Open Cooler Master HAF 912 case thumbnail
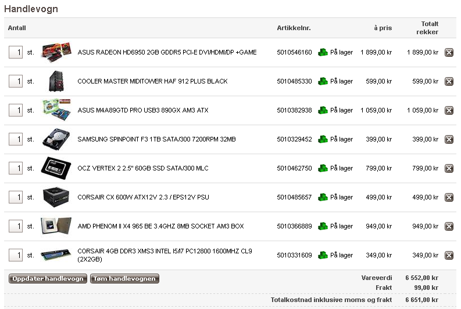The width and height of the screenshot is (461, 309). (x=56, y=81)
